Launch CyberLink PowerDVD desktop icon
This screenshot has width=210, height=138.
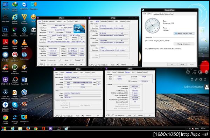click(5, 94)
